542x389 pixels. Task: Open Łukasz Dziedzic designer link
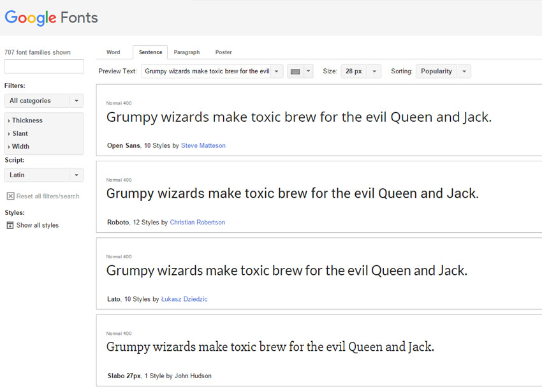tap(184, 299)
